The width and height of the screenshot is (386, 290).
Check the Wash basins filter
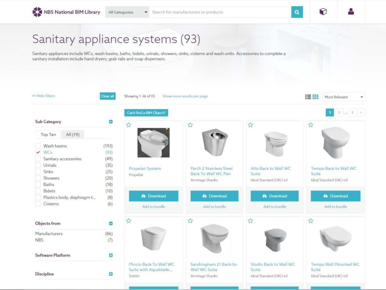click(x=38, y=146)
